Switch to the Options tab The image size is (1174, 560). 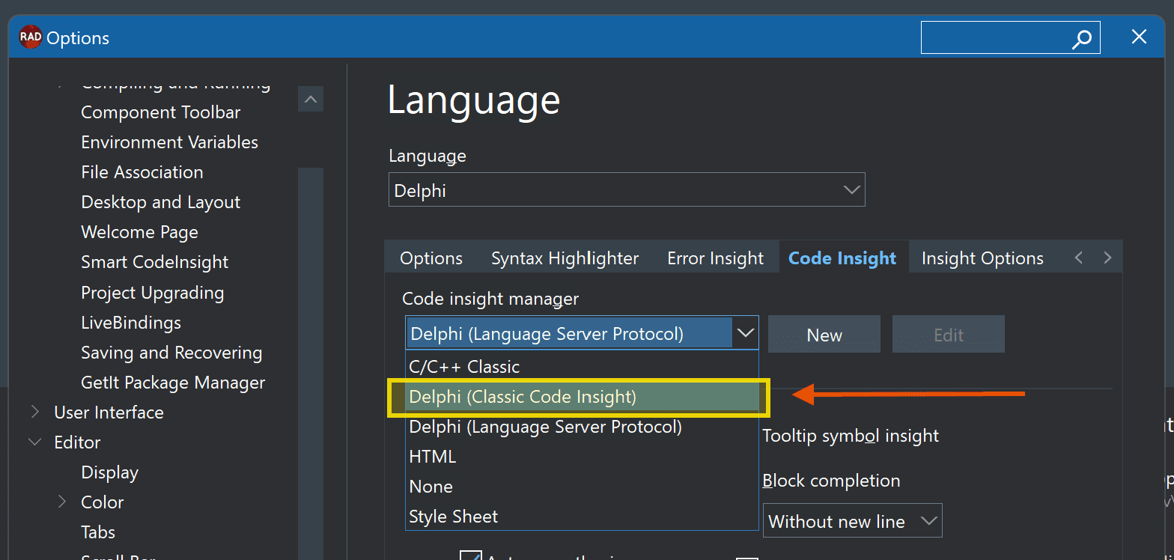click(431, 258)
